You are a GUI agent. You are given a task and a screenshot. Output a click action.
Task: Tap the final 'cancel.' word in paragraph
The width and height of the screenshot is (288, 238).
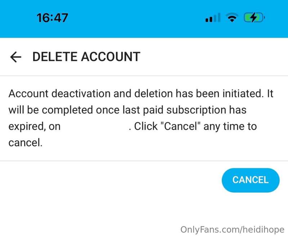click(x=26, y=143)
